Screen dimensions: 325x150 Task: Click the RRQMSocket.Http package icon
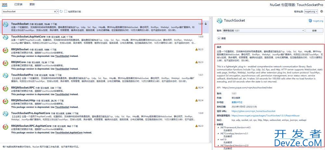pyautogui.click(x=6, y=101)
